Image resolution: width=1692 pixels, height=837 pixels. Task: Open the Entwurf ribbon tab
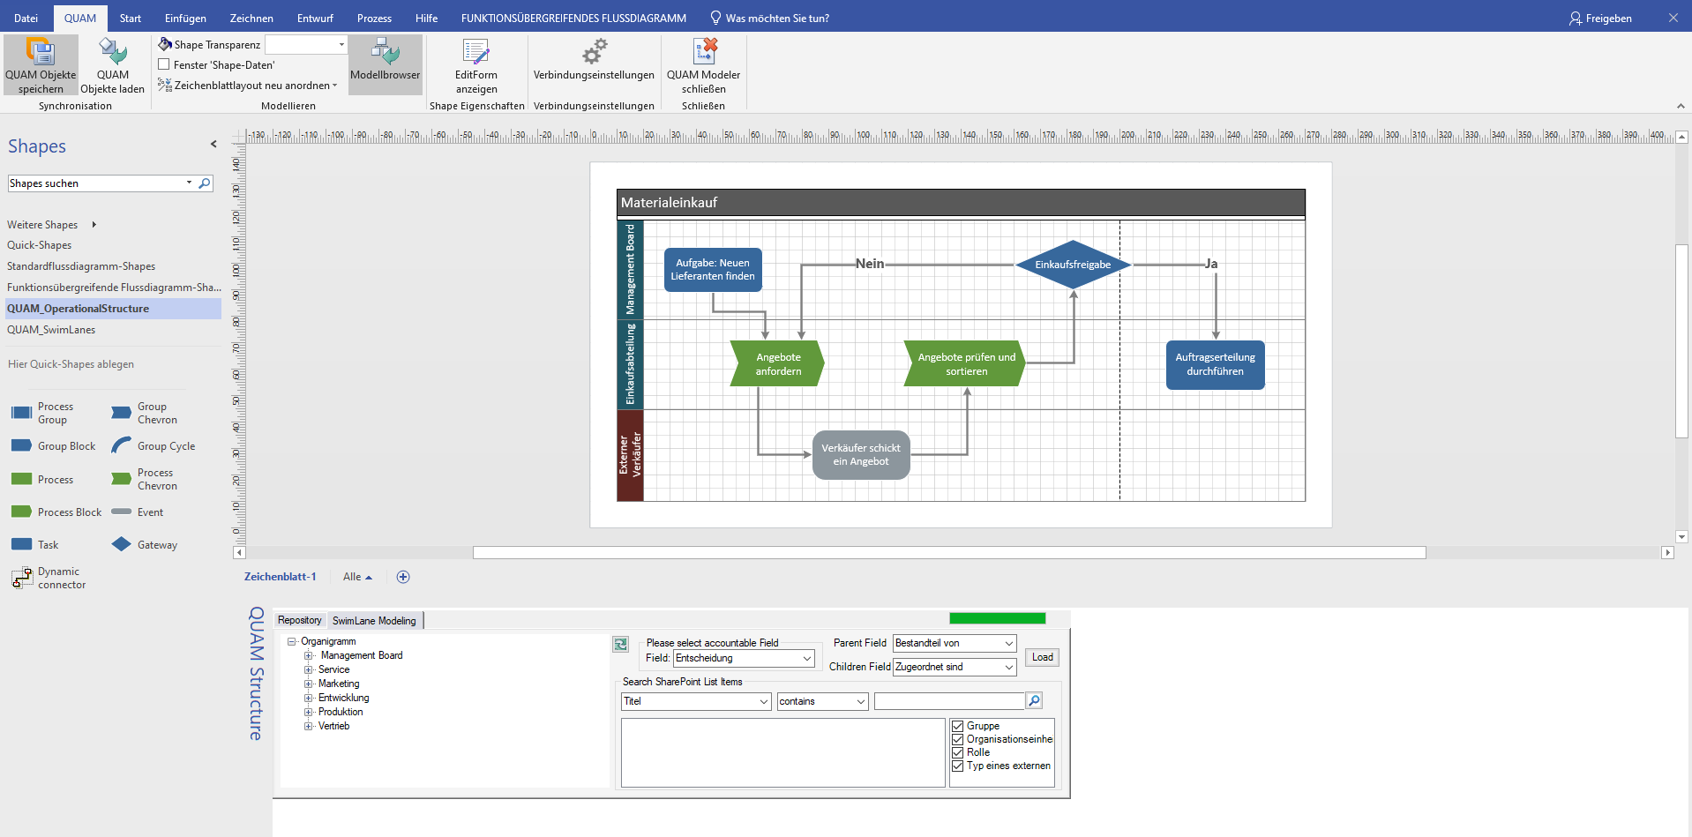[x=315, y=18]
